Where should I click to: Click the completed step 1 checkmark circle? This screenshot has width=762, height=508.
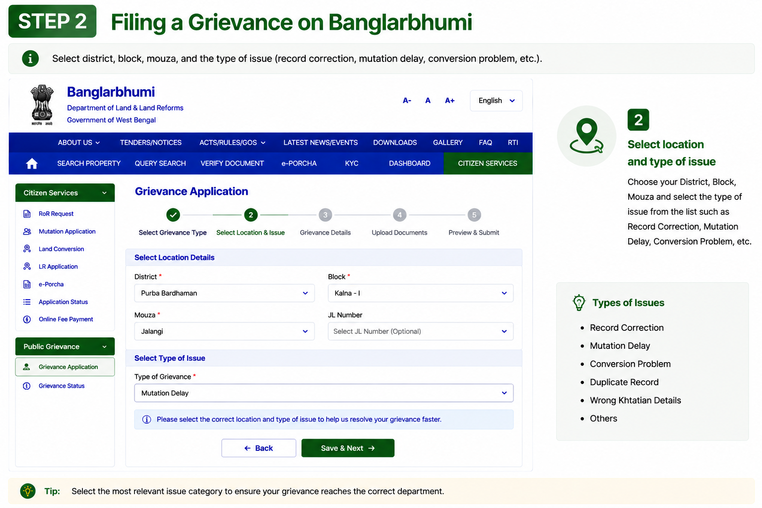coord(173,215)
